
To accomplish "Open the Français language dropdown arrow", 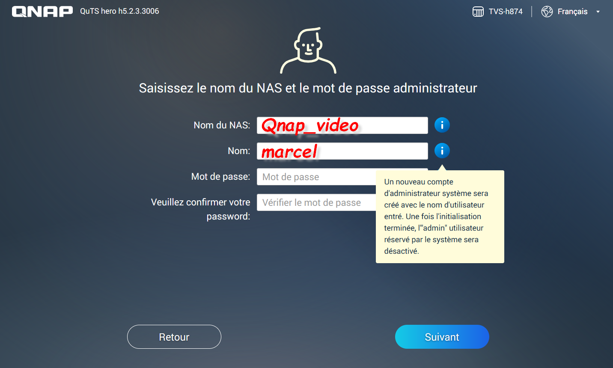I will tap(598, 12).
